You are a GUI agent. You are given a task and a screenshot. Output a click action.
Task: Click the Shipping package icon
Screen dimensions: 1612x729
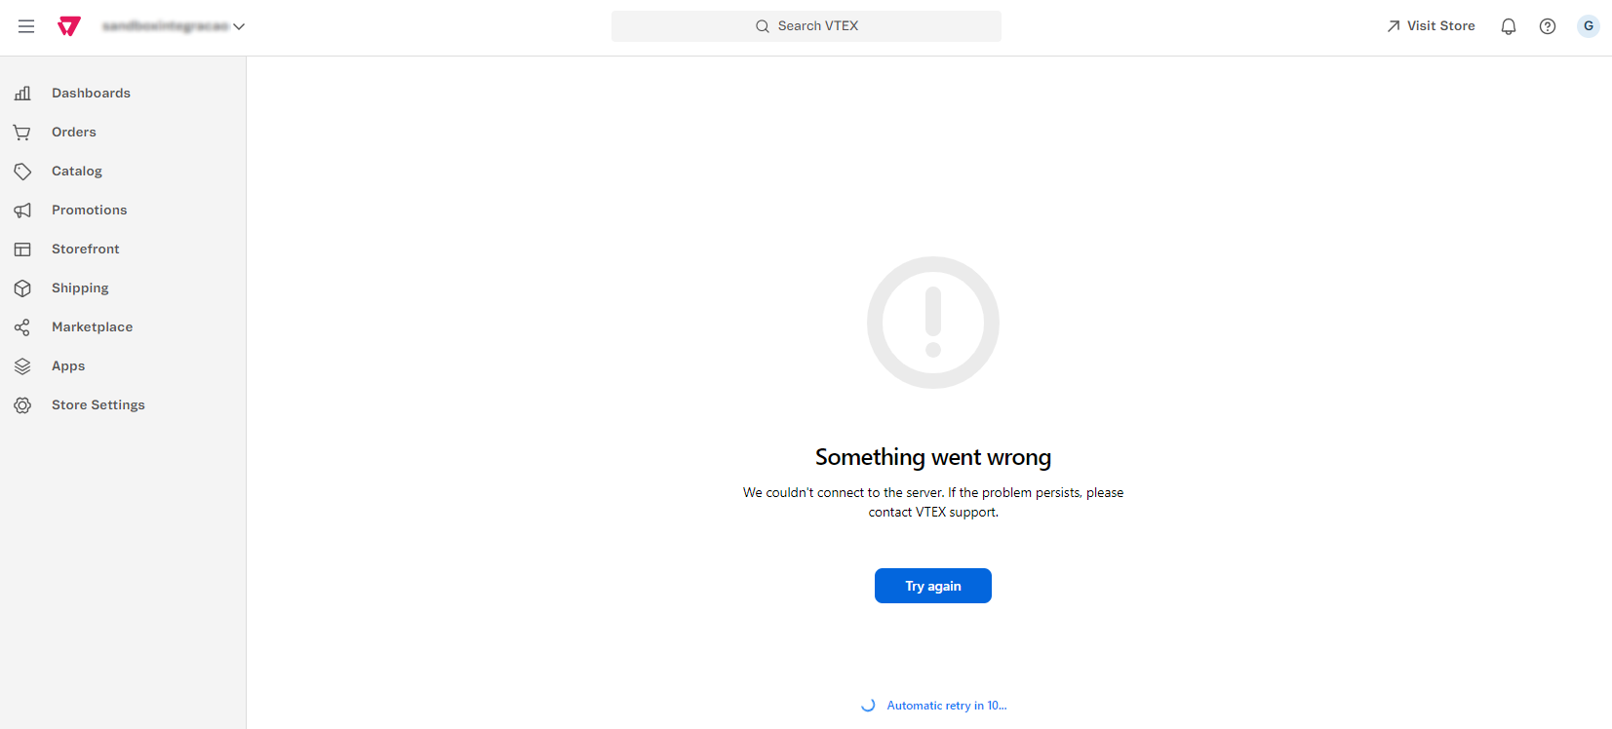click(x=22, y=288)
